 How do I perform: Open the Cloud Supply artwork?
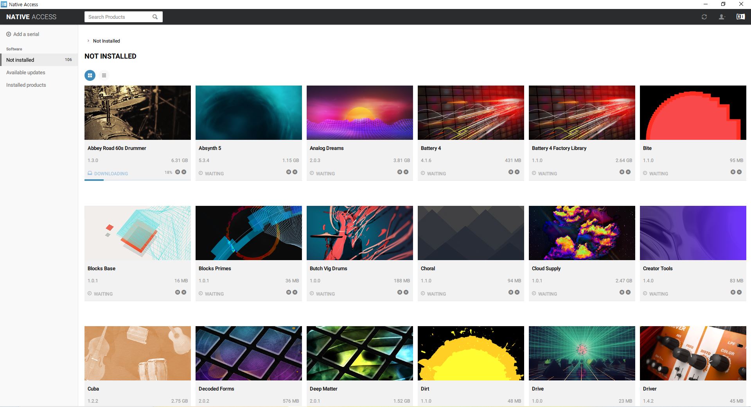(582, 233)
